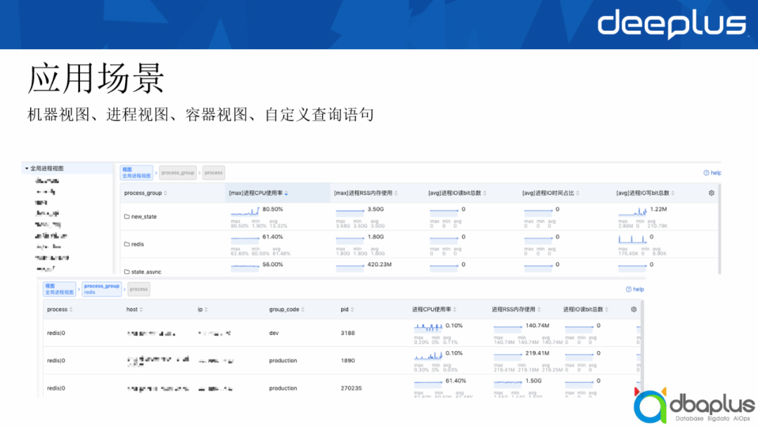Select the process breadcrumb in lower panel

pyautogui.click(x=139, y=289)
